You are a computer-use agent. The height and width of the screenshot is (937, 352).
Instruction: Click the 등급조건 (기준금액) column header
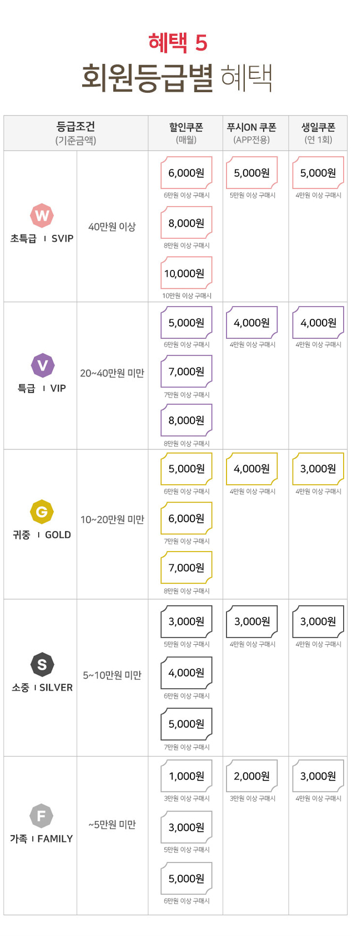pos(76,133)
